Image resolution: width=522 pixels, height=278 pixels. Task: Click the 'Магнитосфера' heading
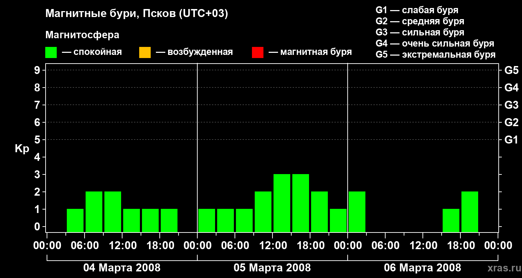pos(82,35)
